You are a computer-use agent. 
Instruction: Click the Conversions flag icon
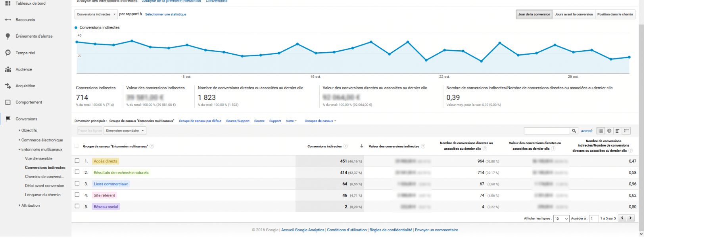8,119
